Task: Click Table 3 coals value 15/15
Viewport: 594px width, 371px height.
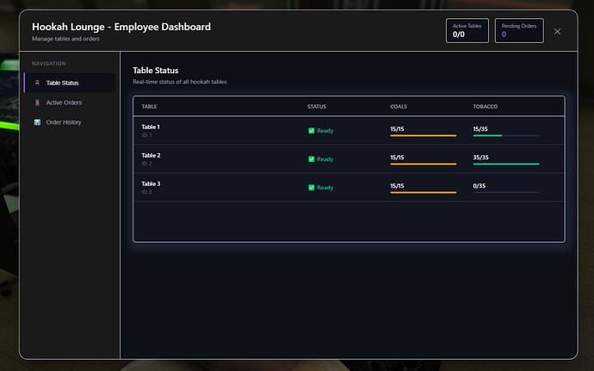Action: pyautogui.click(x=397, y=186)
